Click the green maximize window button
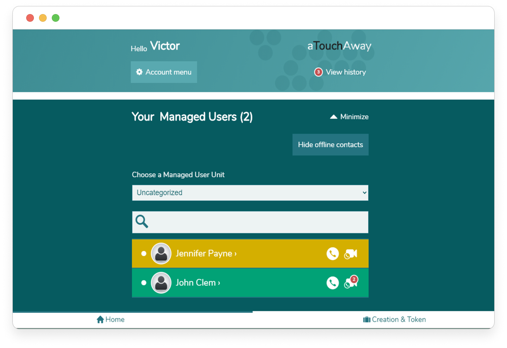This screenshot has width=507, height=348. tap(56, 18)
